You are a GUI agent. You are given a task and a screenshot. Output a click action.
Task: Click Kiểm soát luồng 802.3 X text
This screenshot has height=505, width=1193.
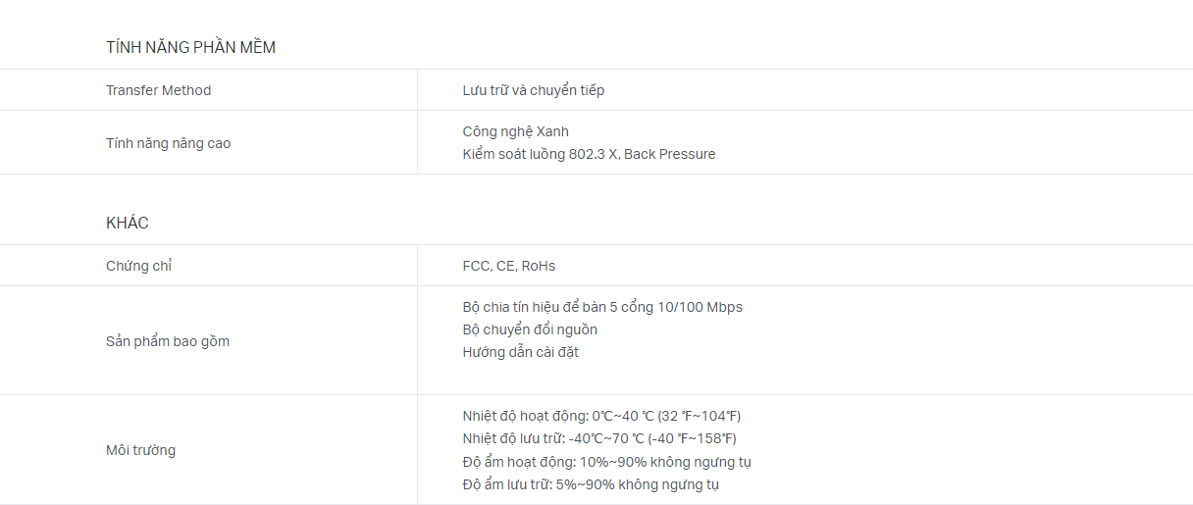[541, 154]
